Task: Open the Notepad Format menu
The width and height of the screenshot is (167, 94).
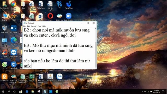Action: [x=34, y=26]
